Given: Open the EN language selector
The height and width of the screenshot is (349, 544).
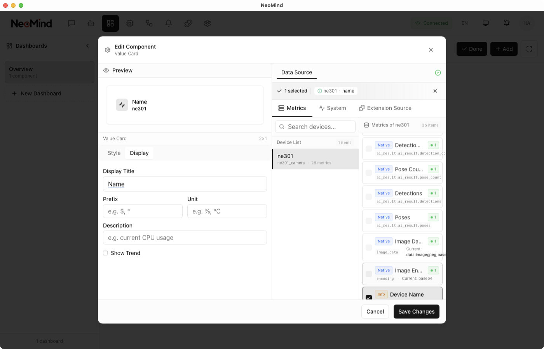Looking at the screenshot, I should [x=465, y=23].
